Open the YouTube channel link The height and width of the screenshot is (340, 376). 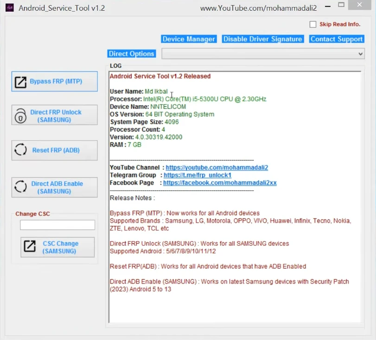pos(217,167)
